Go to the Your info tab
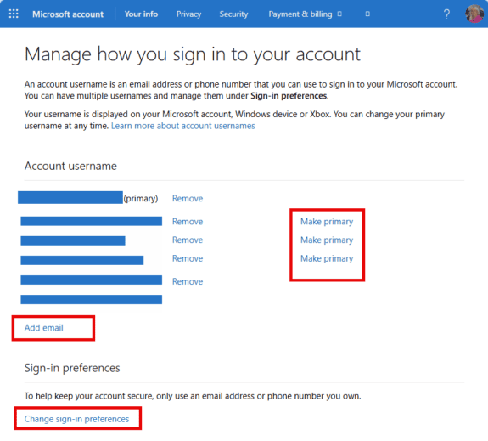The image size is (488, 441). coord(141,14)
